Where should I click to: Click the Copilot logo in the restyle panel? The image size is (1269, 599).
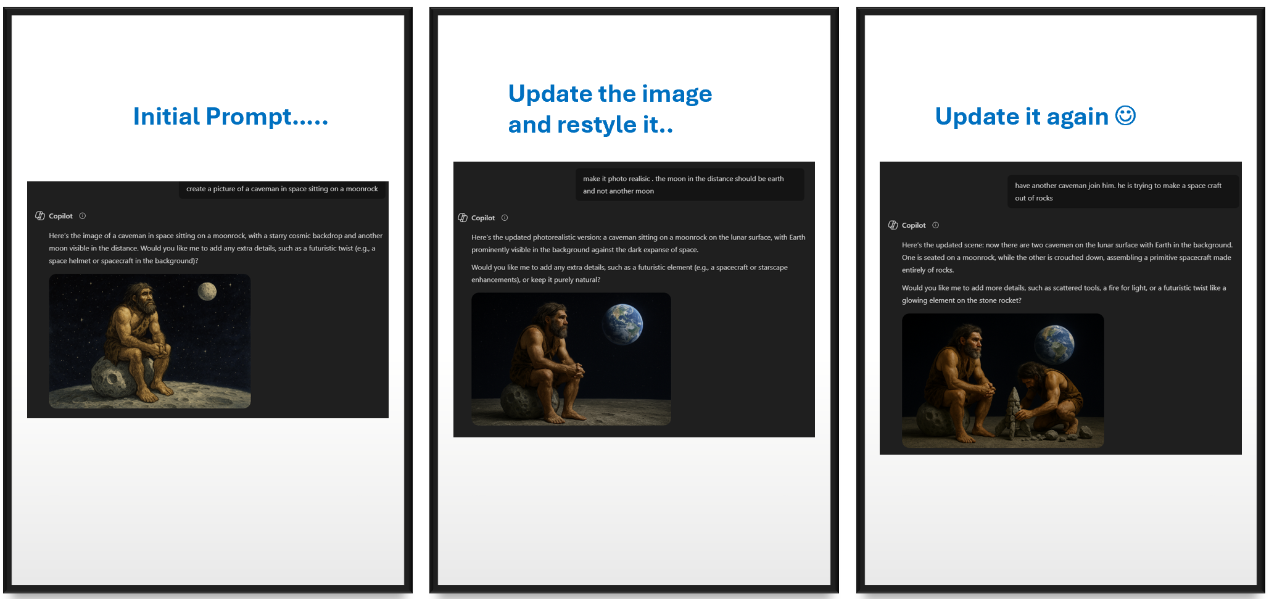coord(463,218)
